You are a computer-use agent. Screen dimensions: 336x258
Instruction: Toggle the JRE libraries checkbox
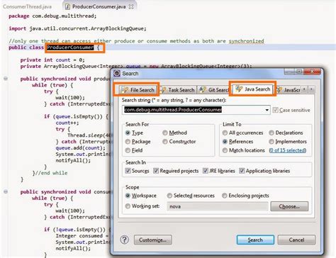[x=206, y=171]
